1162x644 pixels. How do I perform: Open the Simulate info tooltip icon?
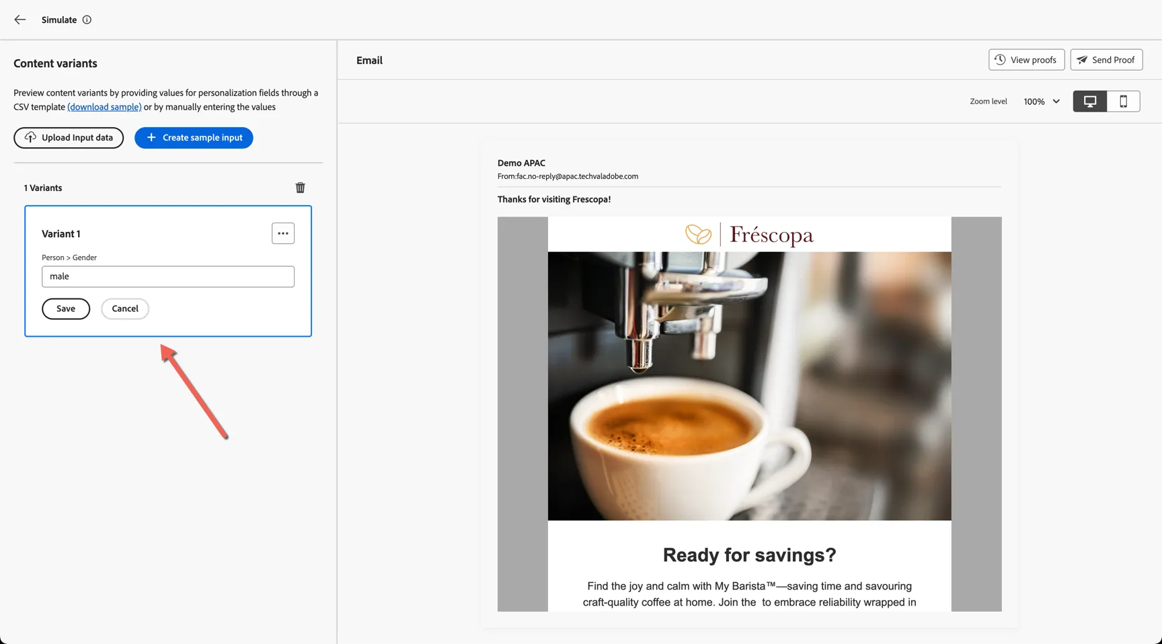tap(87, 19)
